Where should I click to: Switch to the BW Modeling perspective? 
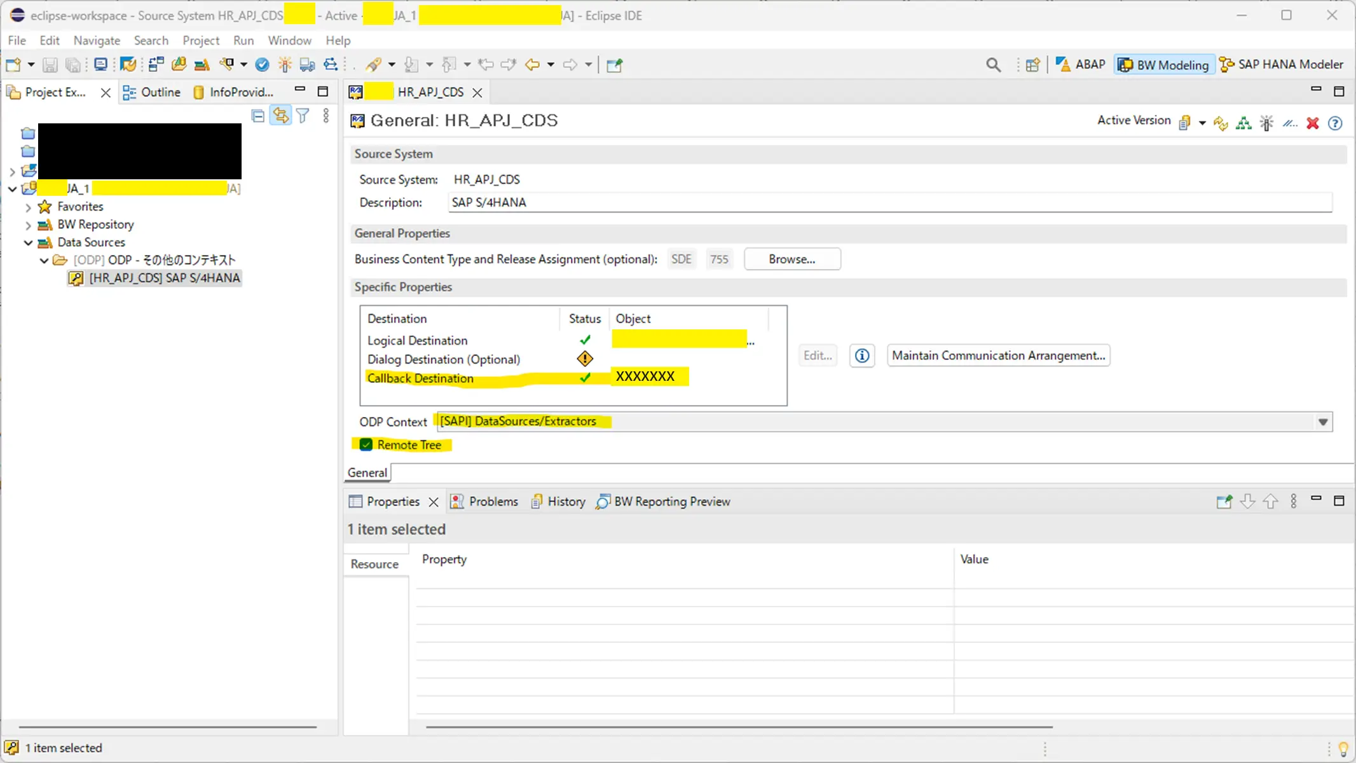point(1163,65)
